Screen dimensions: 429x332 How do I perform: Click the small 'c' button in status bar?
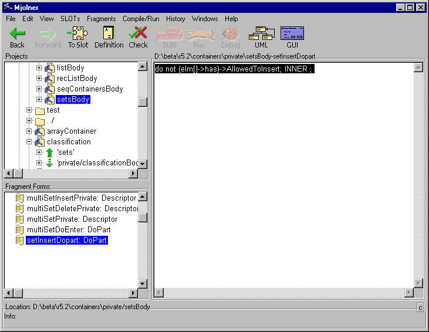pyautogui.click(x=420, y=307)
